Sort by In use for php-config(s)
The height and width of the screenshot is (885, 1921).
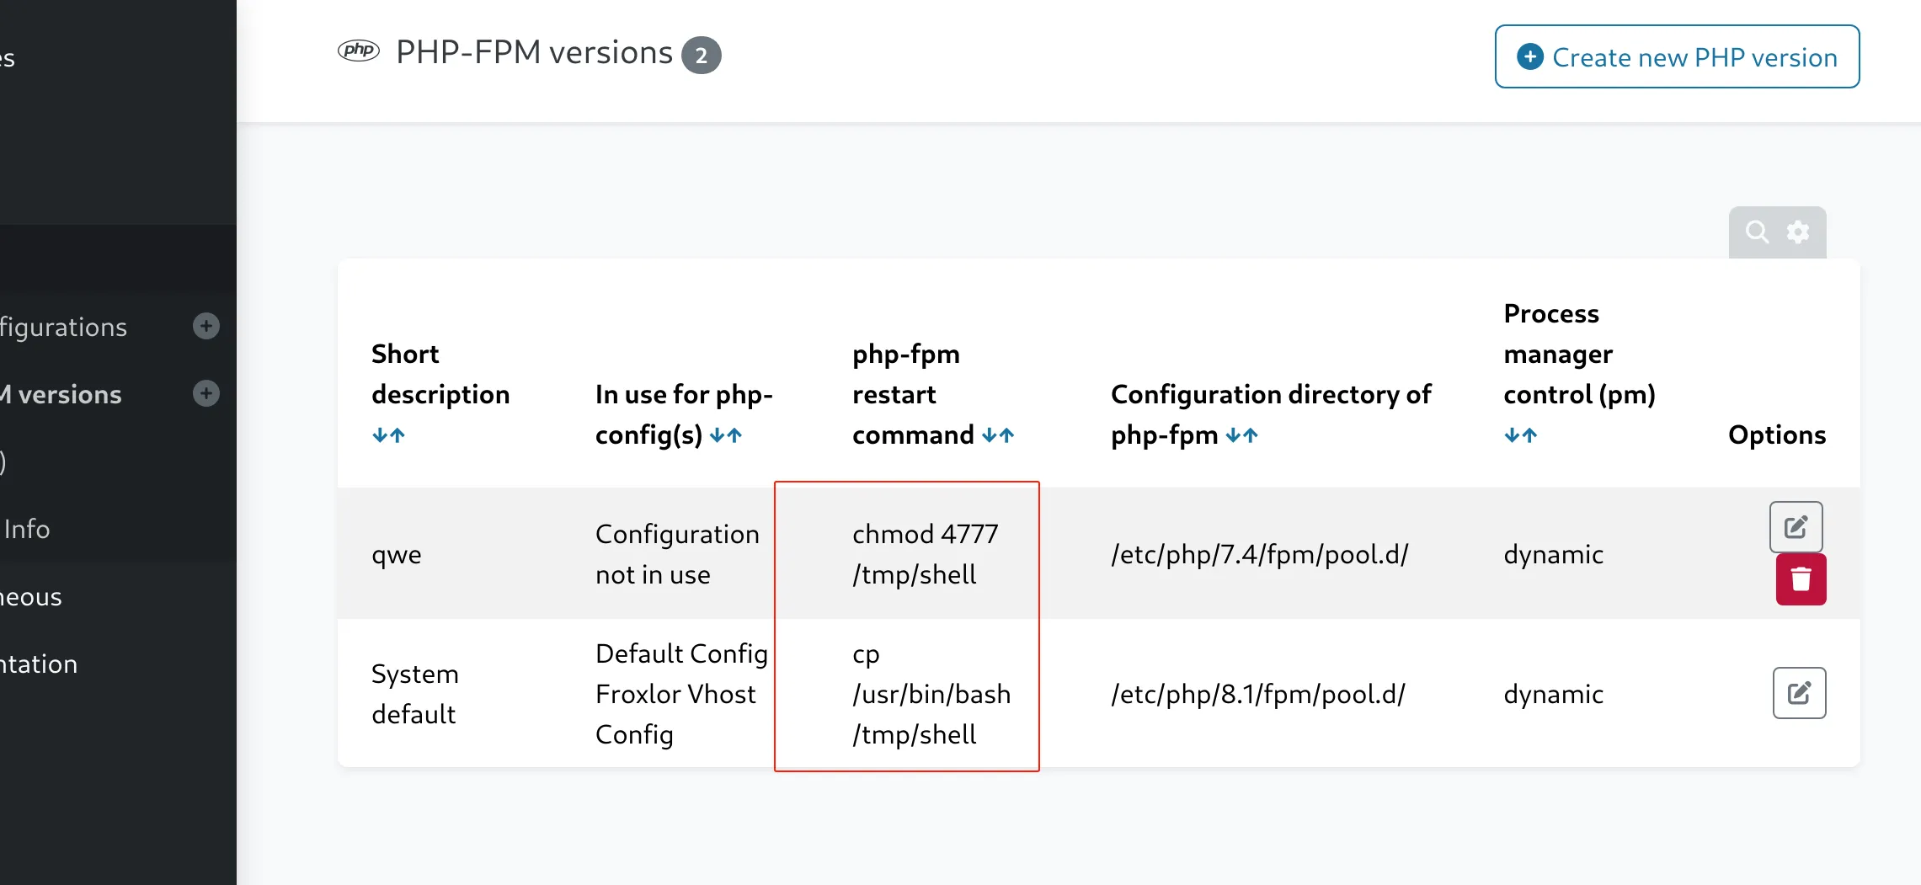pyautogui.click(x=726, y=435)
